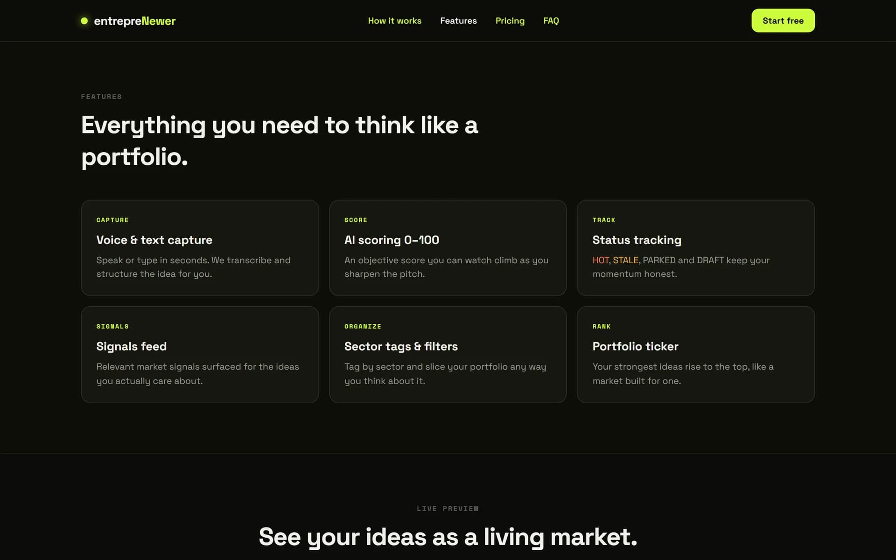Open the entrepreNewer home link
The height and width of the screenshot is (560, 896).
pyautogui.click(x=128, y=21)
